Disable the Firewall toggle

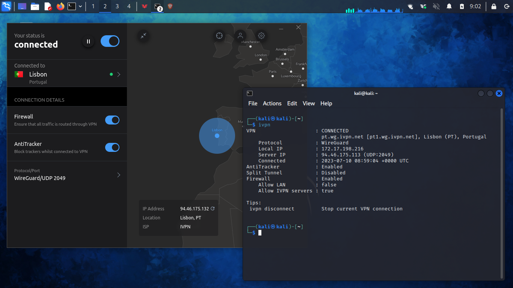pyautogui.click(x=112, y=120)
